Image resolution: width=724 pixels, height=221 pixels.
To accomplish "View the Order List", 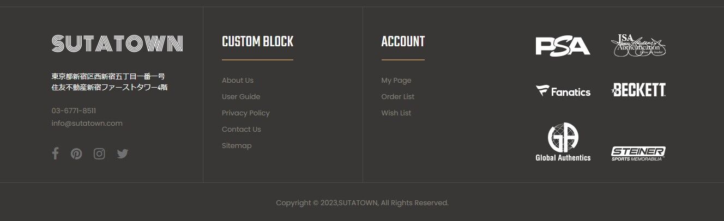I will [x=398, y=97].
